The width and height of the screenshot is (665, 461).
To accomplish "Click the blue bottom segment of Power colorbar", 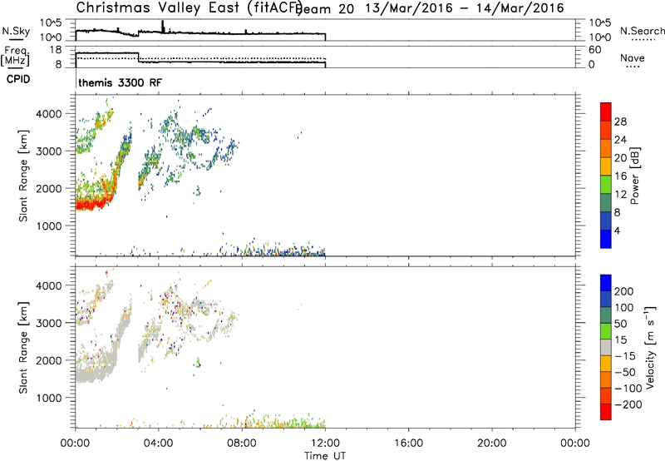I will pos(606,239).
